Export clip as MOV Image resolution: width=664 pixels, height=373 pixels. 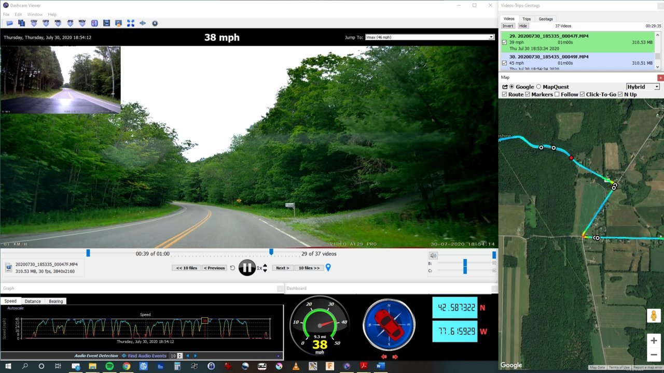tap(82, 23)
